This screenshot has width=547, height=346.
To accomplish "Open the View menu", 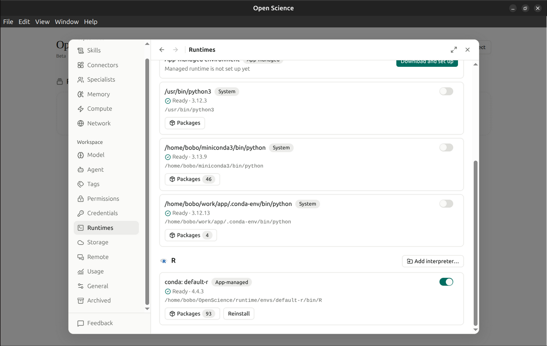I will [42, 21].
